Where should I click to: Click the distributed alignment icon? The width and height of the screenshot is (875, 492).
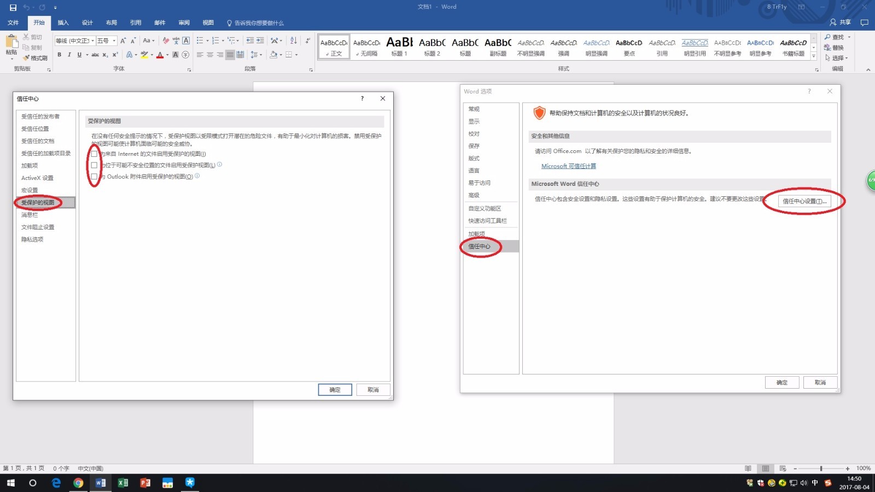[240, 55]
